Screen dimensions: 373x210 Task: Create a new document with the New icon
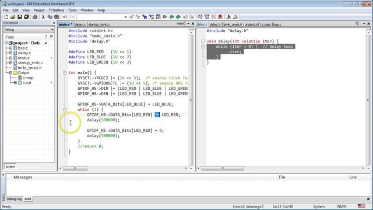(x=6, y=17)
